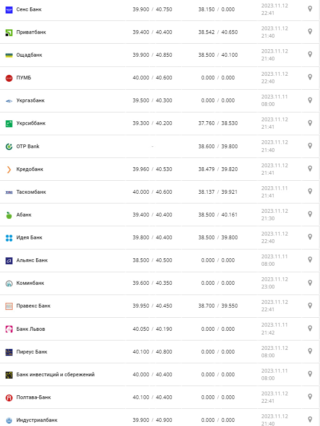Click the Банк Львов logo icon
This screenshot has height=426, width=320.
pos(9,329)
